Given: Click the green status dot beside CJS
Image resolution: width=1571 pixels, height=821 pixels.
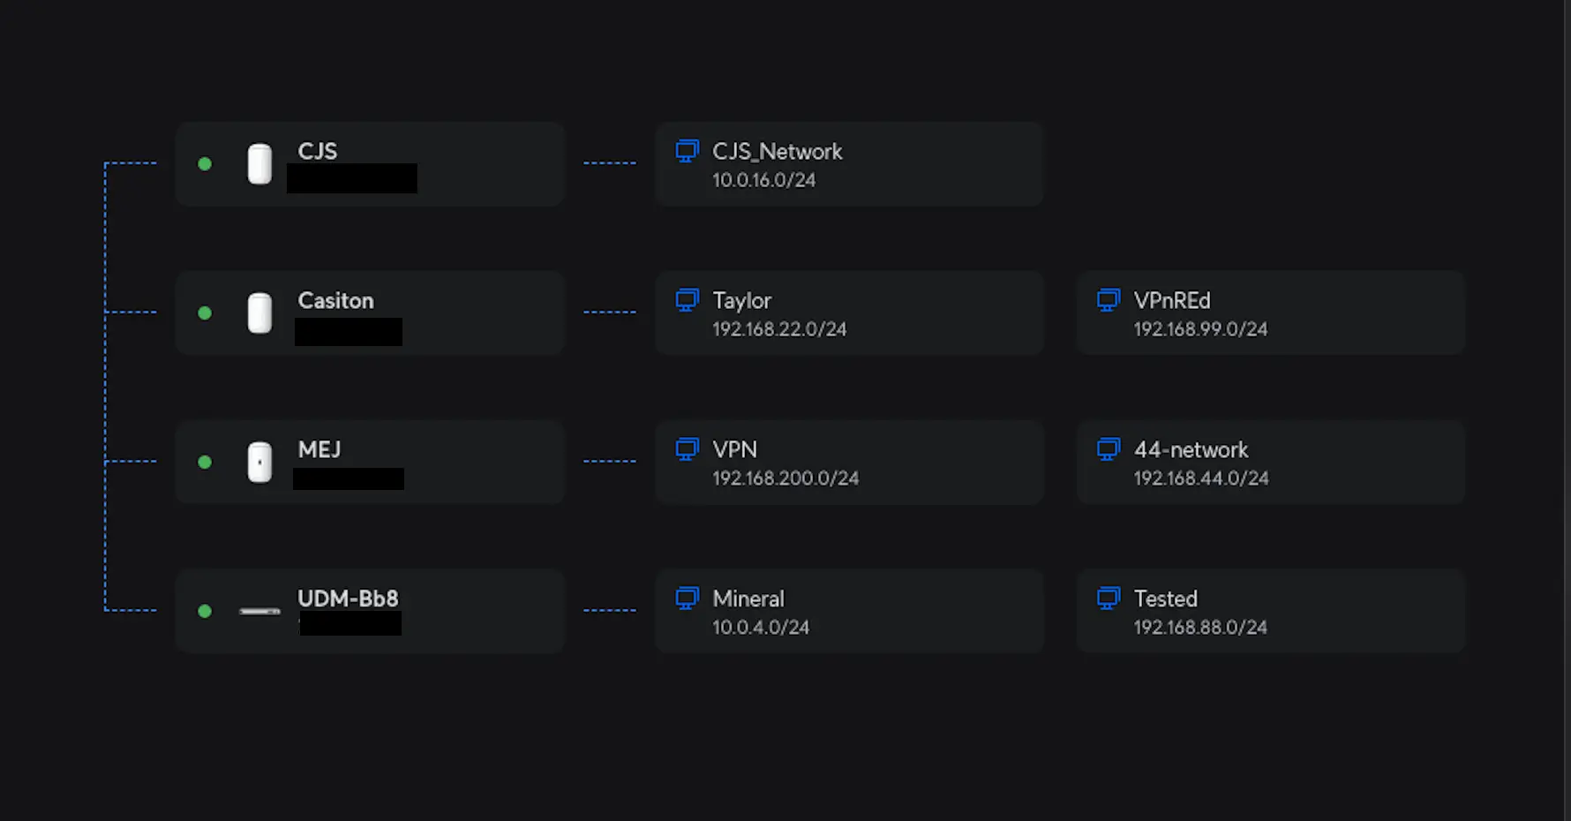Looking at the screenshot, I should [205, 164].
